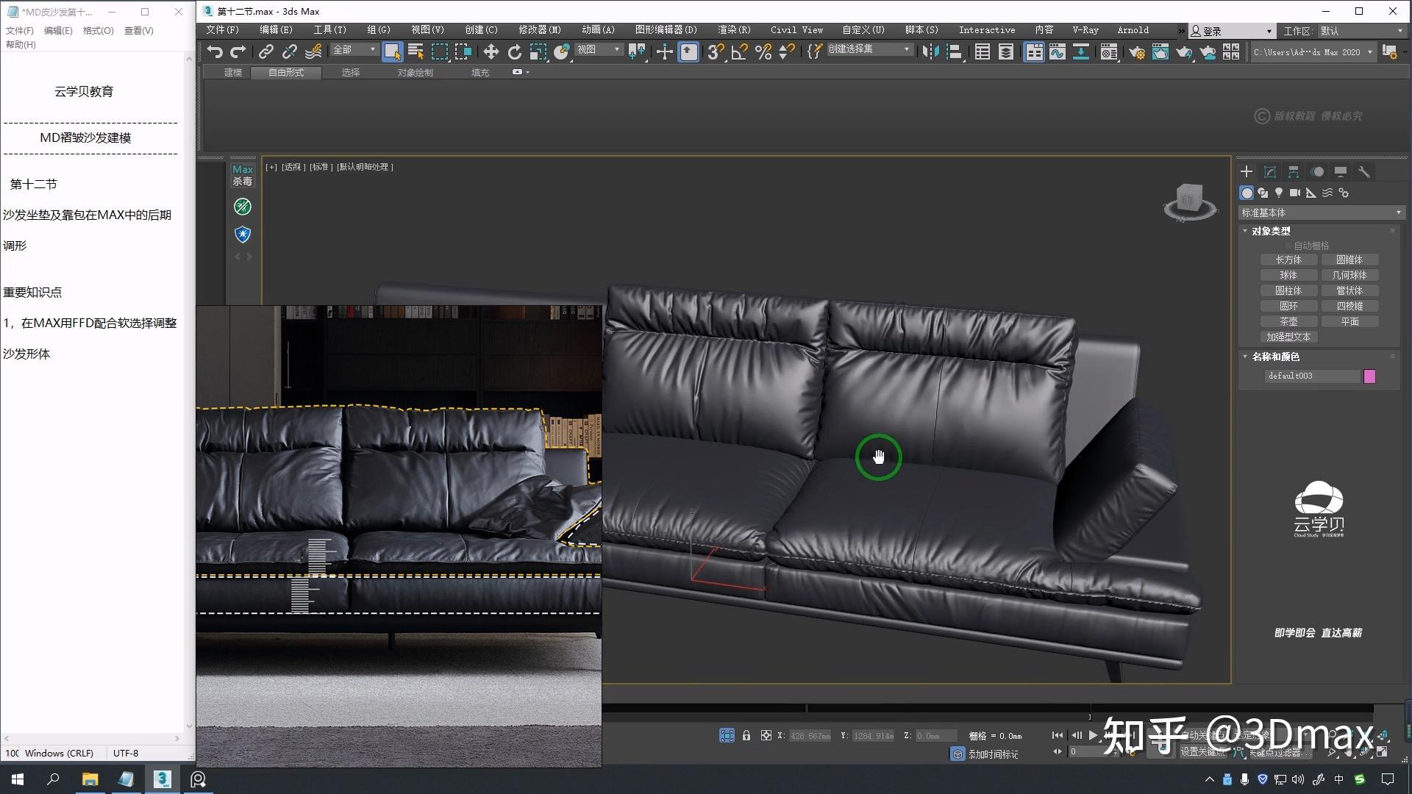Viewport: 1412px width, 794px height.
Task: Click the 长方体 create button
Action: click(1288, 260)
